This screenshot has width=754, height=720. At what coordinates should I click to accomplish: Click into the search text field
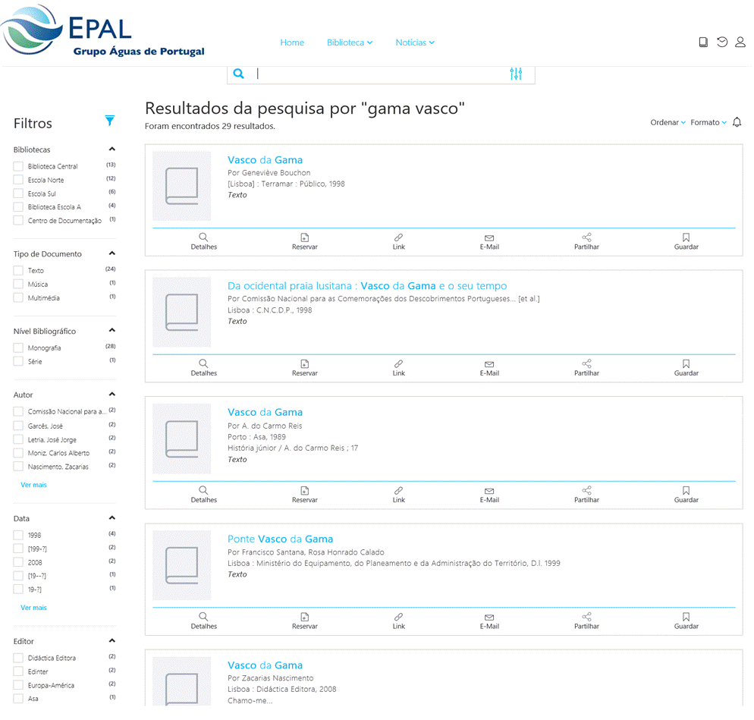pyautogui.click(x=379, y=74)
